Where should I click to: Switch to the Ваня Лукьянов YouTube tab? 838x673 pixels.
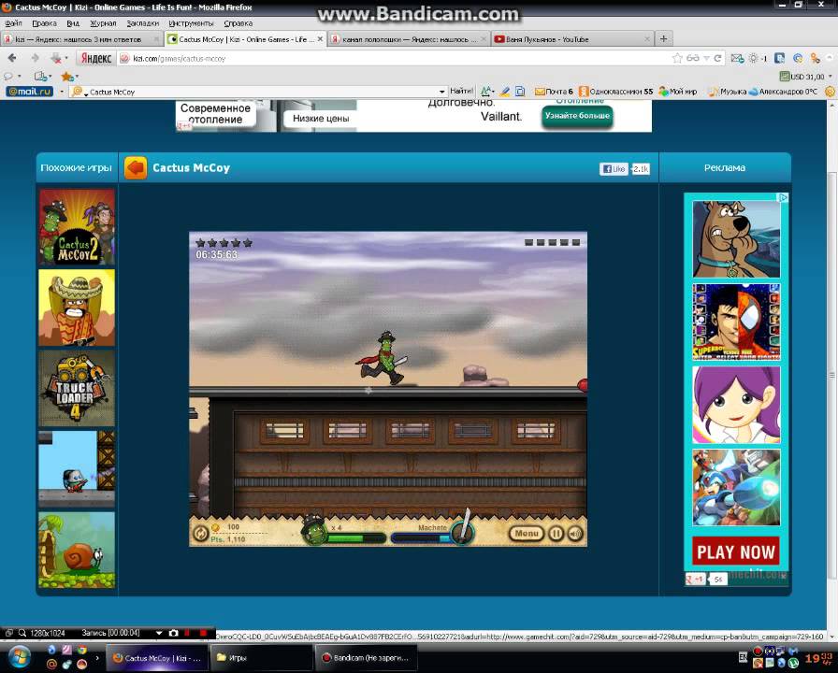click(571, 39)
